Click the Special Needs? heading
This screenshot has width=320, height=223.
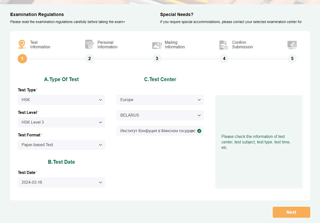pyautogui.click(x=177, y=14)
